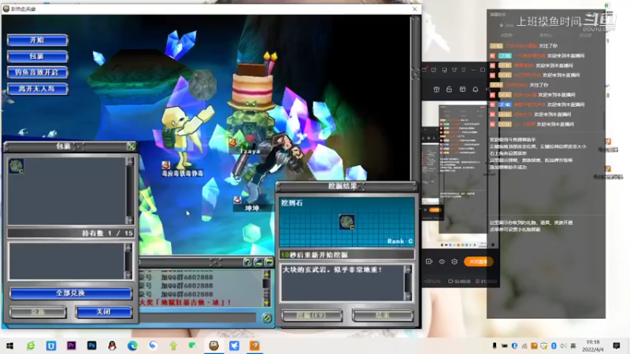The width and height of the screenshot is (630, 354).
Task: Select the rock item in 包裹 inventory
Action: tap(16, 166)
